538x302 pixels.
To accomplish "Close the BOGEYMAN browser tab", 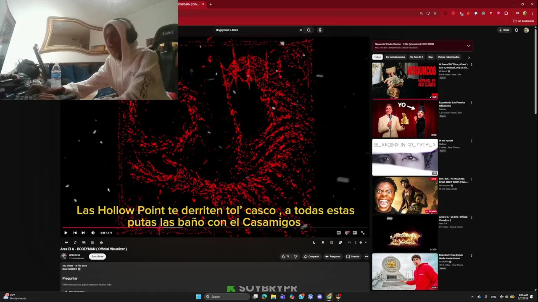I will click(x=203, y=4).
